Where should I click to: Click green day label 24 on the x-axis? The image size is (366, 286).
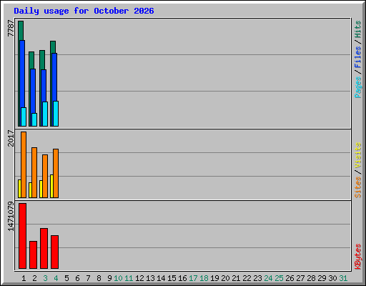click(x=268, y=278)
